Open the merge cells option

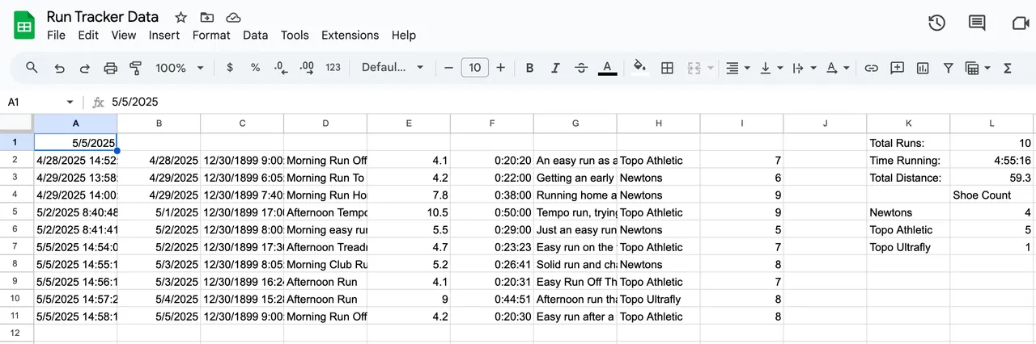coord(694,68)
